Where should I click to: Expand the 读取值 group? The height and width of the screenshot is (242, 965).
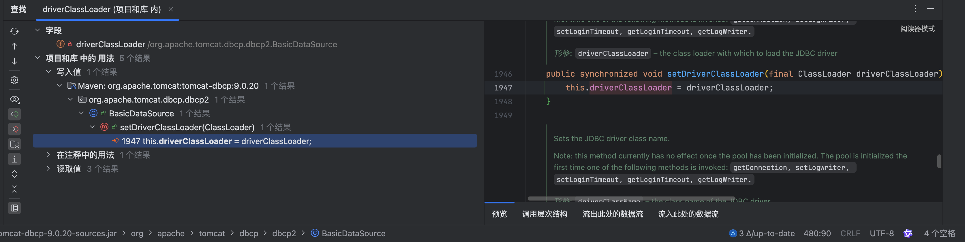(48, 168)
